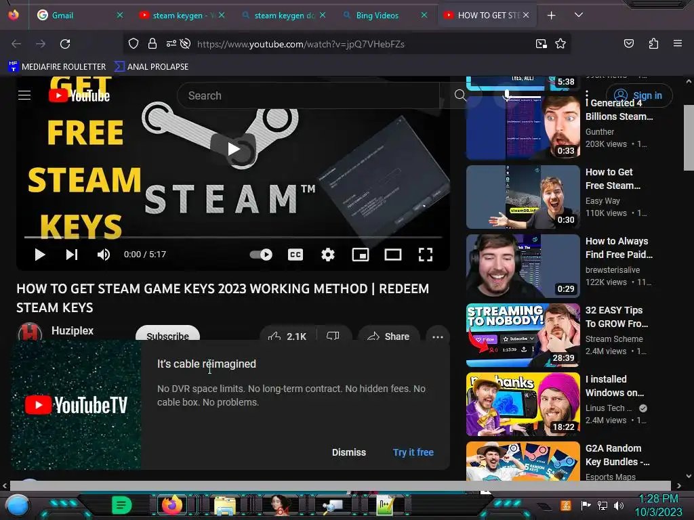Play the video with the player play button

tap(40, 255)
